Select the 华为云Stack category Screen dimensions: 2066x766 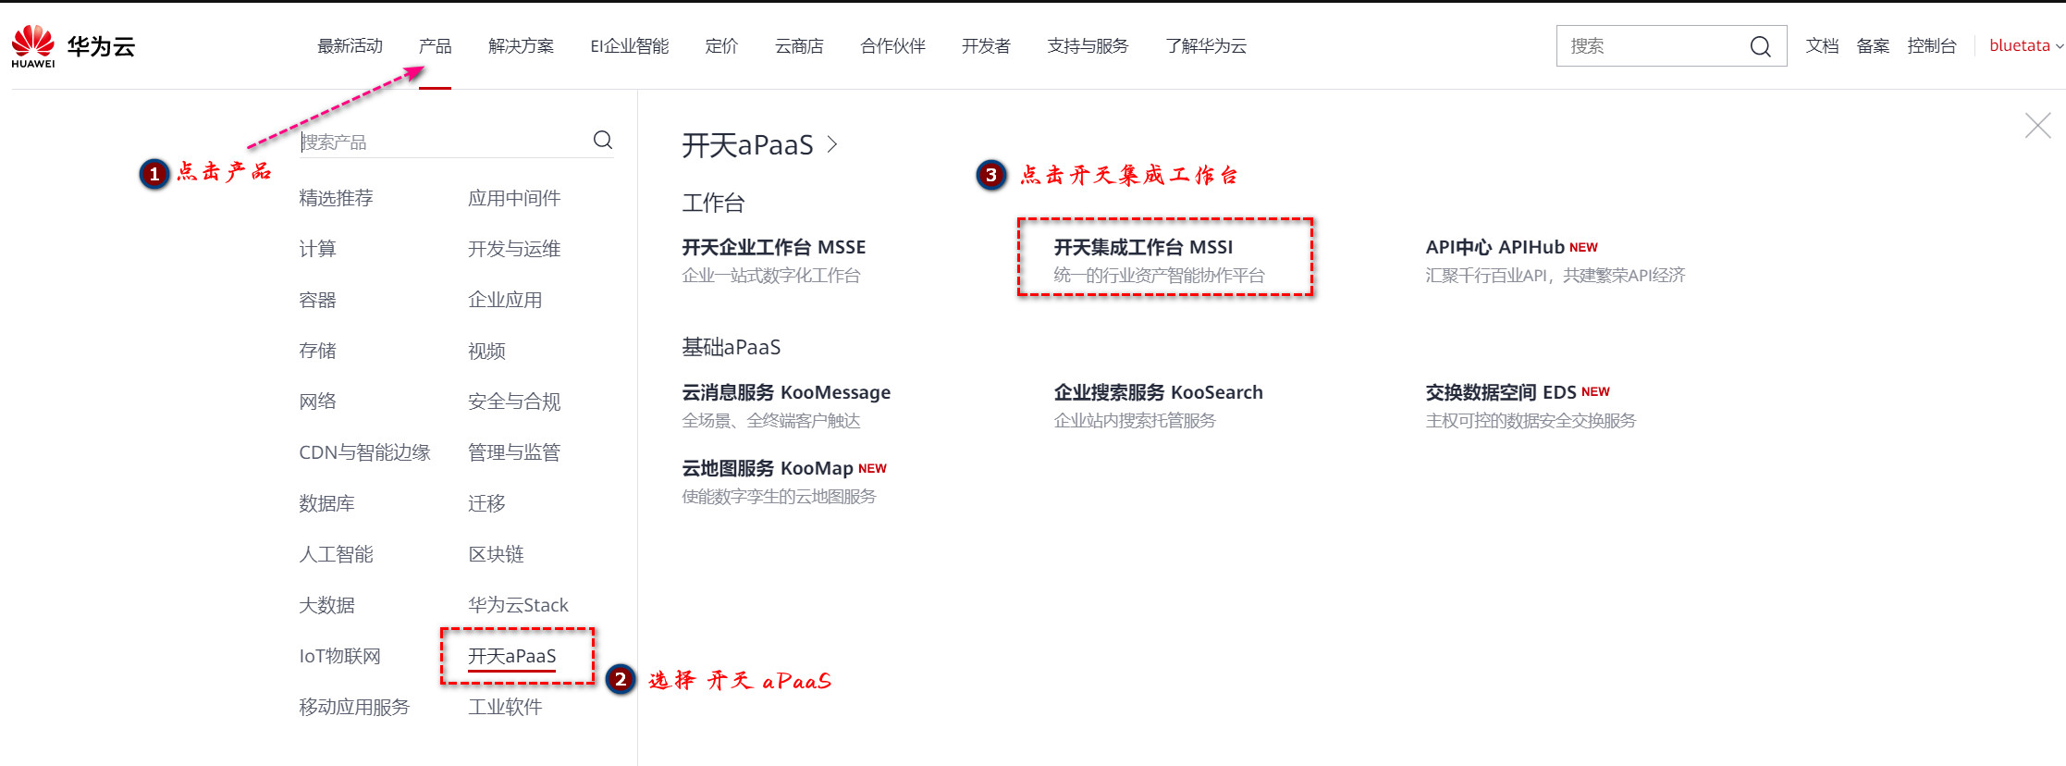[x=518, y=605]
